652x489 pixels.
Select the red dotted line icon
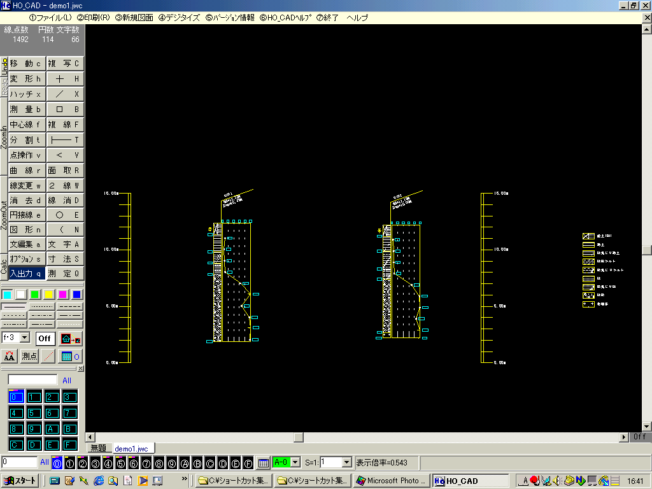pos(48,357)
